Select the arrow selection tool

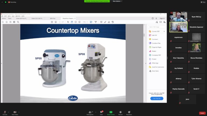point(68,22)
